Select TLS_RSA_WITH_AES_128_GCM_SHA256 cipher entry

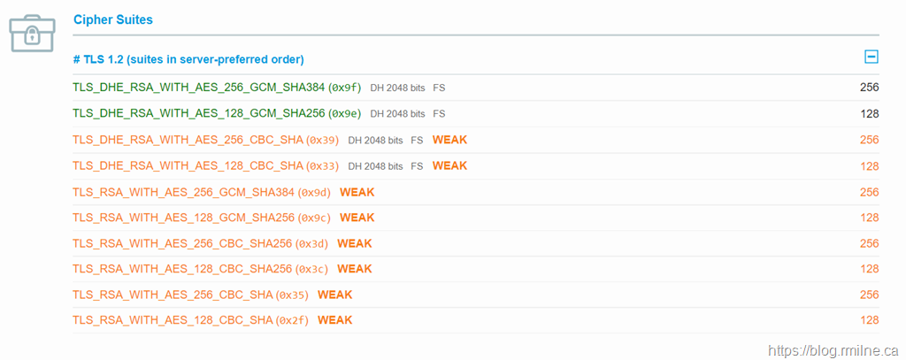tap(184, 218)
